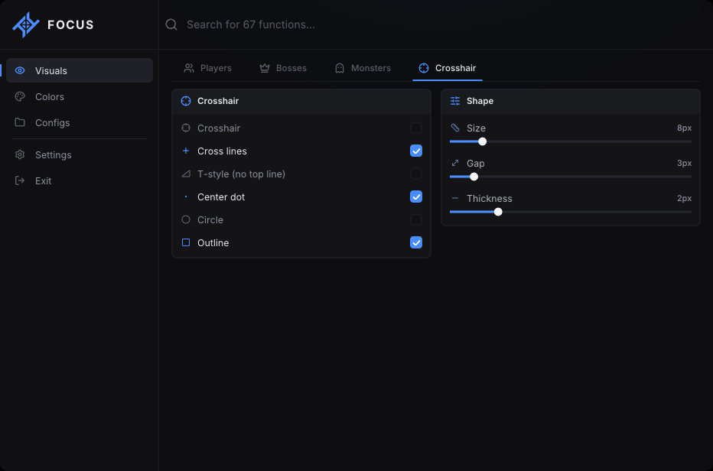Click the Settings gear icon

tap(20, 154)
